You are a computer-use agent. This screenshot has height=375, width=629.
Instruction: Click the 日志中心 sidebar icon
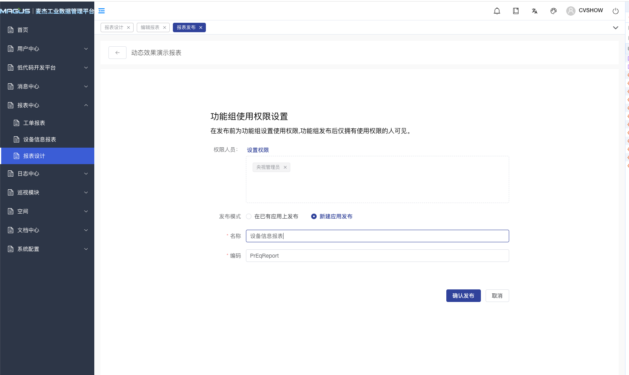click(x=11, y=174)
